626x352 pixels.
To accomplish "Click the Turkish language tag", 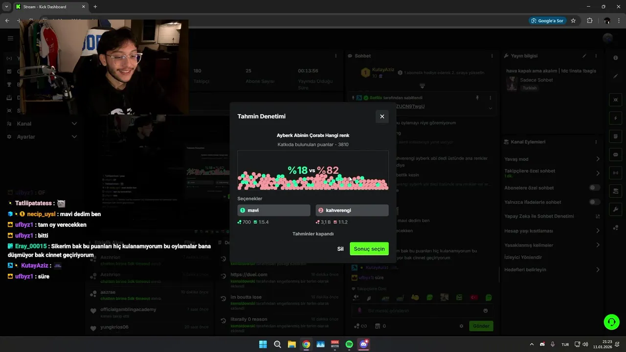I will [x=529, y=88].
